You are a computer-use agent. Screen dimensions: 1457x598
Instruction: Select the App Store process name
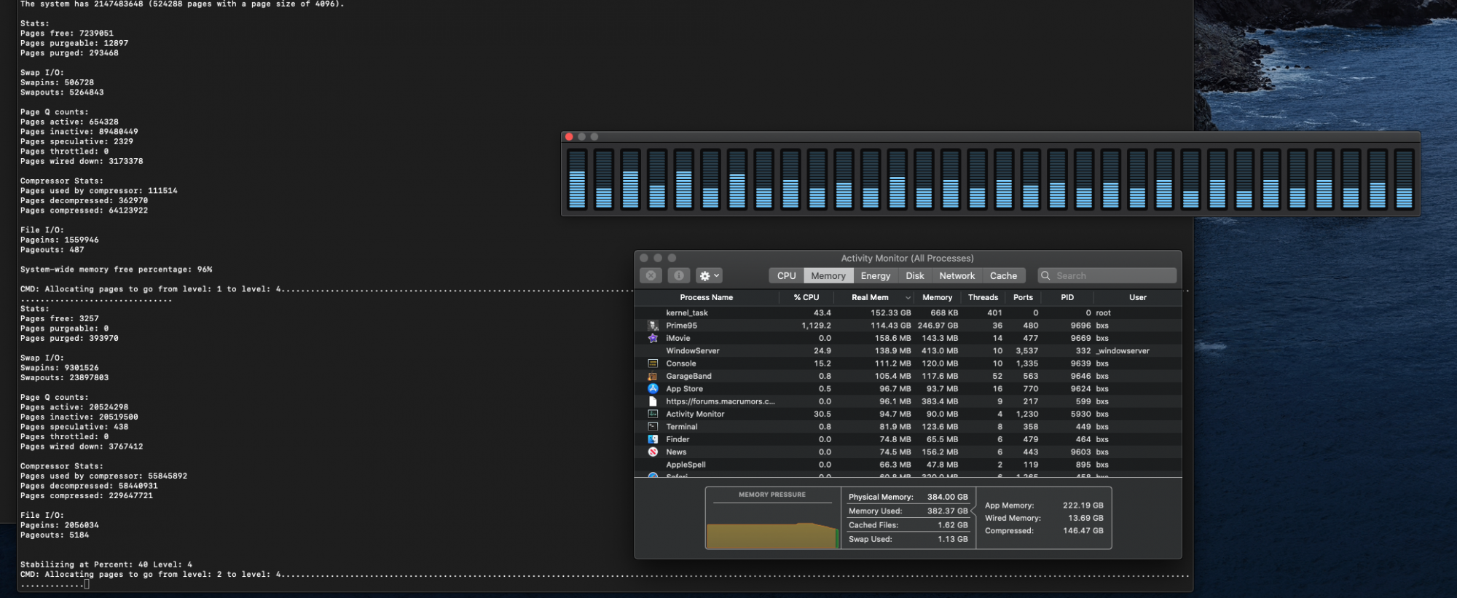[x=684, y=388]
